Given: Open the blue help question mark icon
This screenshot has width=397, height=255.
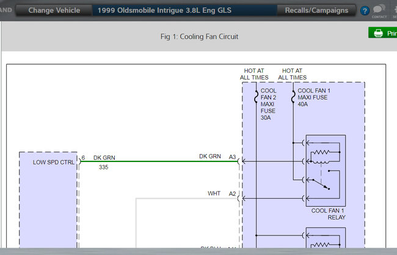Looking at the screenshot, I should pyautogui.click(x=365, y=11).
